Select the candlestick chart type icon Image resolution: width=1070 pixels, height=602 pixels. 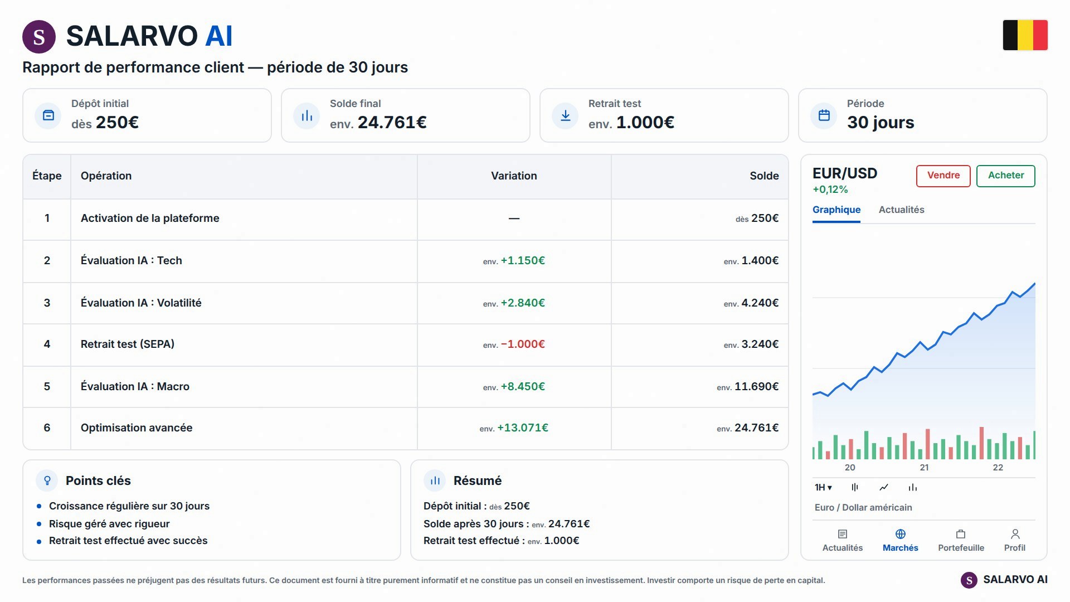855,487
